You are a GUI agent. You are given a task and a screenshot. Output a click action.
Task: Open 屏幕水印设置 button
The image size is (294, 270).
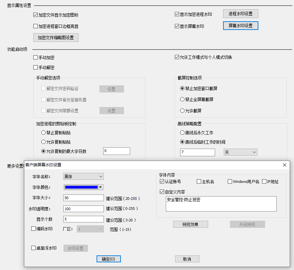pos(240,26)
